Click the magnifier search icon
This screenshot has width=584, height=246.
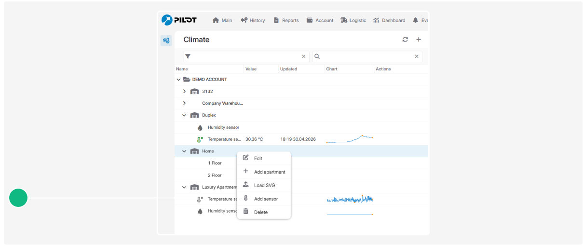click(317, 56)
